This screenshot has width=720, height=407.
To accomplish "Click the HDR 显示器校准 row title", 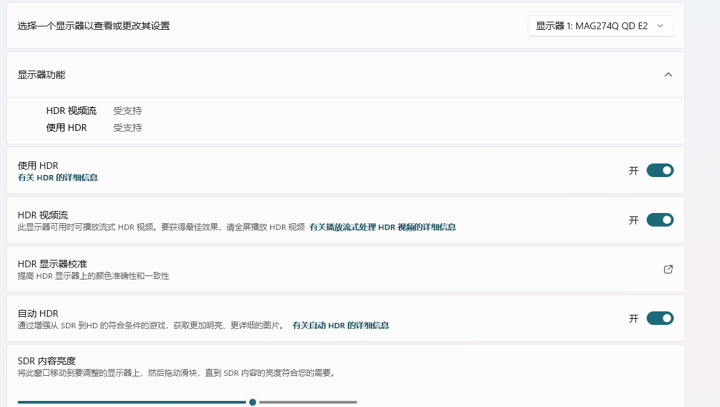I will pos(52,264).
